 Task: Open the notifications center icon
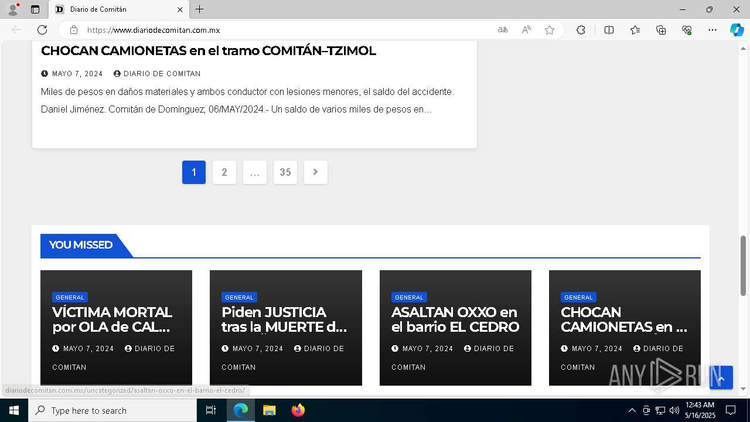click(731, 410)
